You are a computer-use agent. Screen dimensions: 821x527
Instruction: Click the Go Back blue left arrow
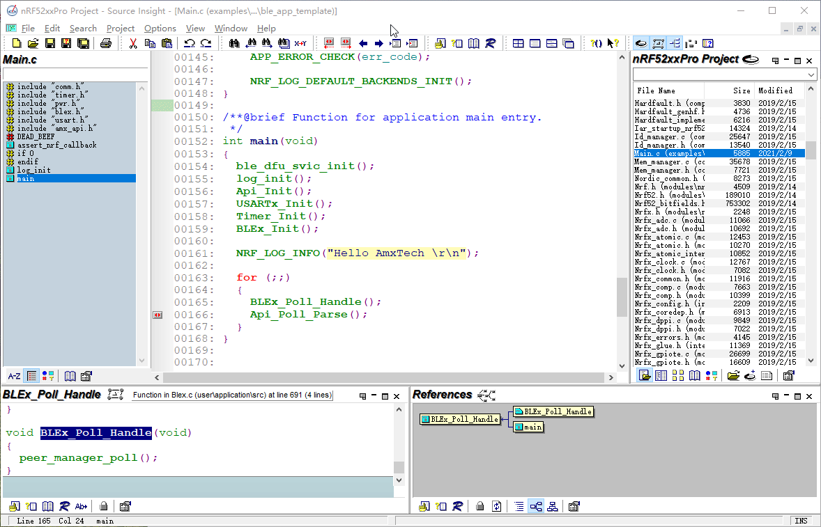[x=363, y=43]
